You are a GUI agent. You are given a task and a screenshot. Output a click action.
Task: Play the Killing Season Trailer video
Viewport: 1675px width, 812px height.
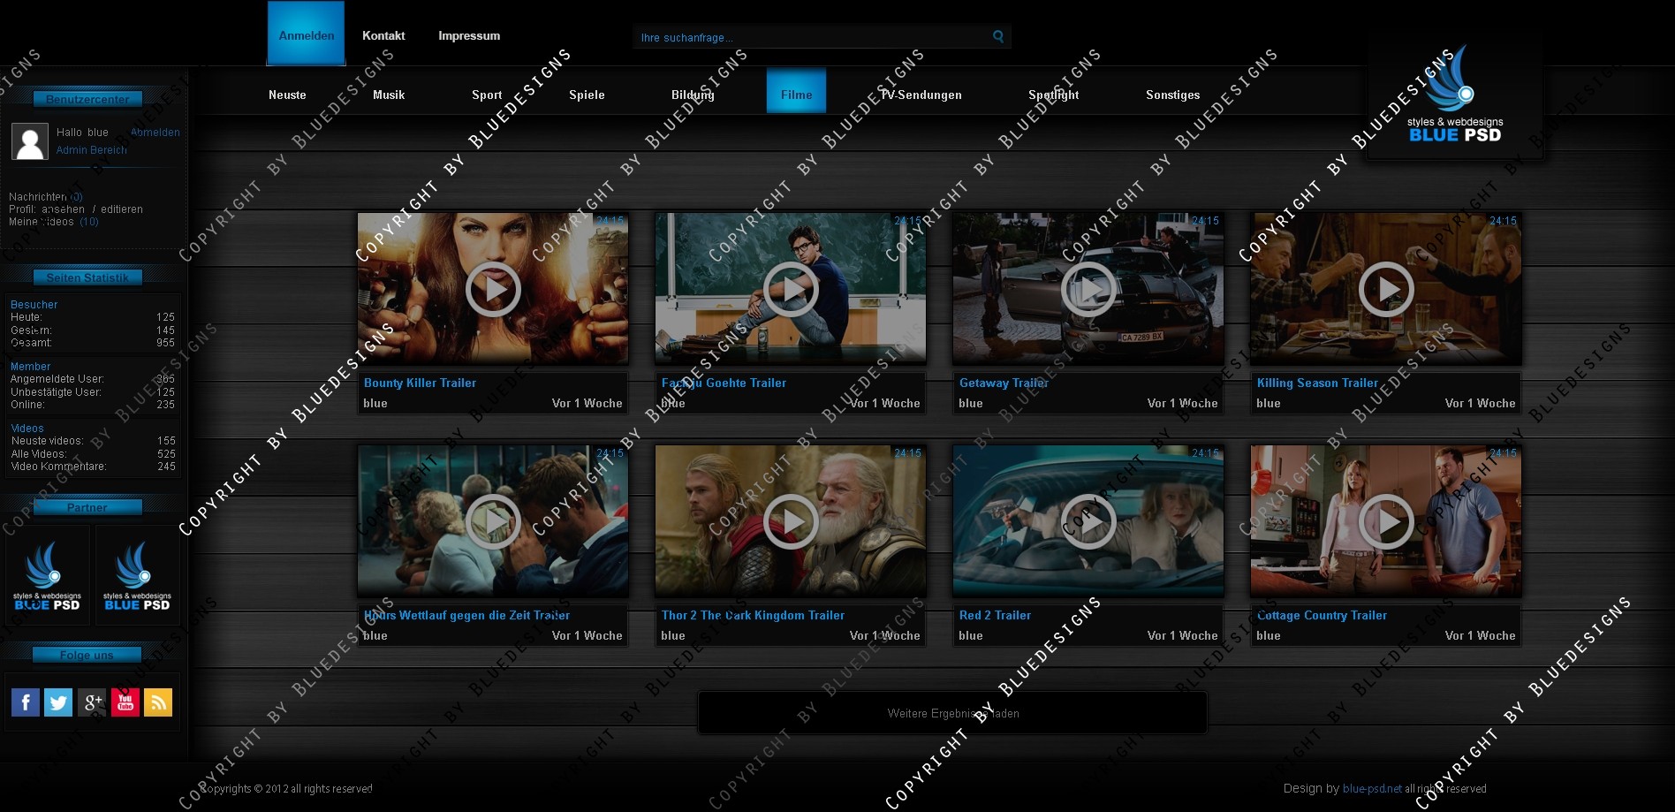pyautogui.click(x=1386, y=289)
